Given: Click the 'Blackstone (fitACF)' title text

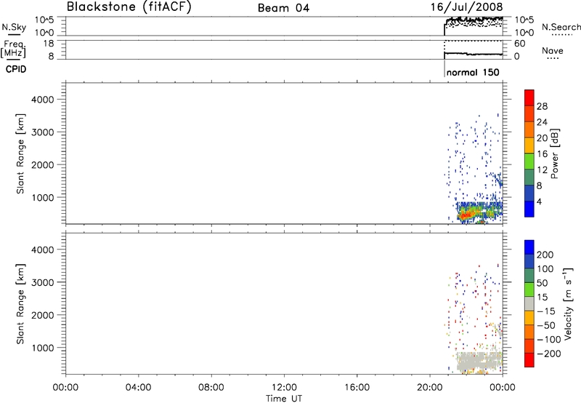Looking at the screenshot, I should click(x=129, y=7).
